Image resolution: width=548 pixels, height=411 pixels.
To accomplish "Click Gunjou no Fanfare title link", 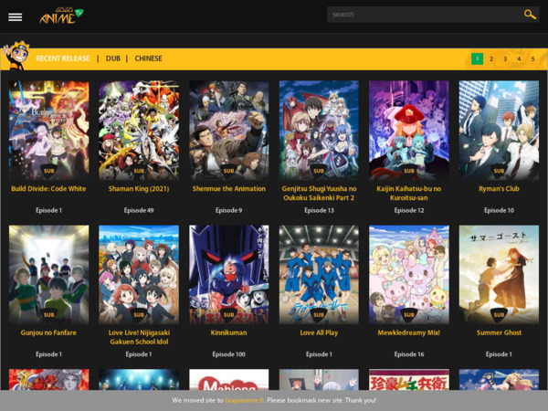I will 48,332.
